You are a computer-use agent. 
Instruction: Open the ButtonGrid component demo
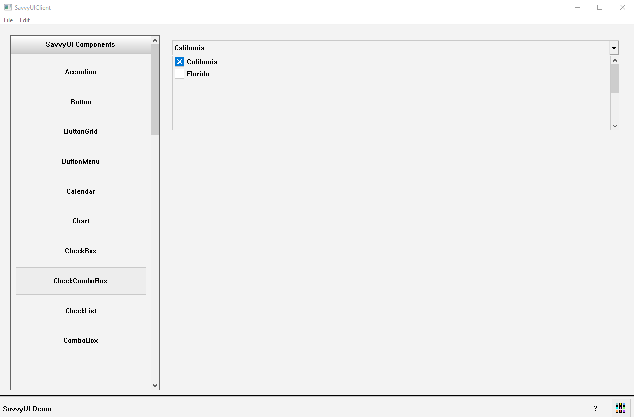(x=81, y=132)
